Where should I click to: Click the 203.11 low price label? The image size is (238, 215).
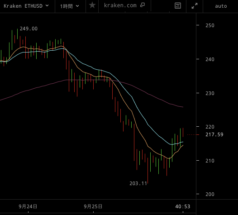[138, 183]
